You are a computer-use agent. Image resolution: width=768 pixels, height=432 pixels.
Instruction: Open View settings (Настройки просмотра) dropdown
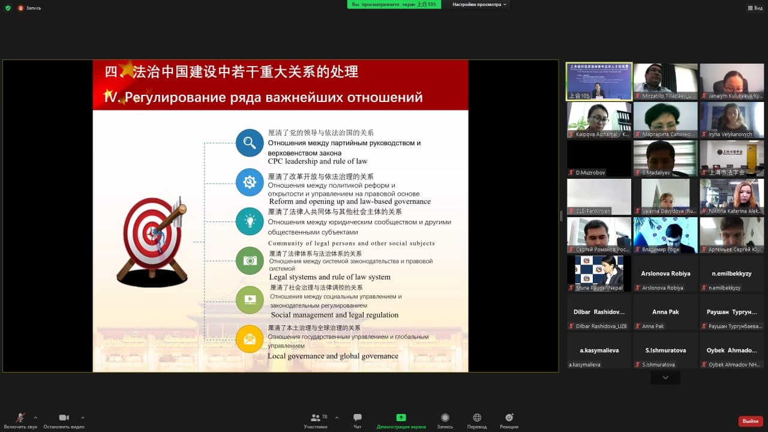pos(480,4)
